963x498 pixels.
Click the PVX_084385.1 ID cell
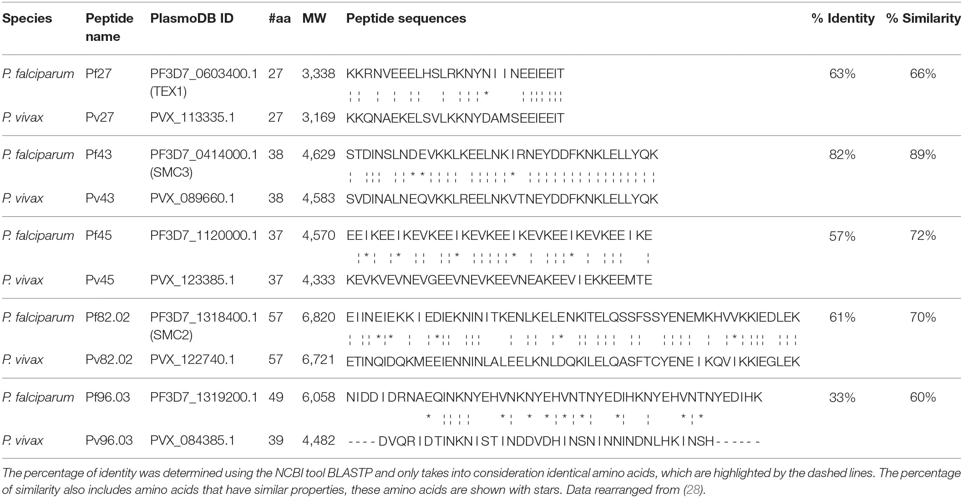click(193, 441)
